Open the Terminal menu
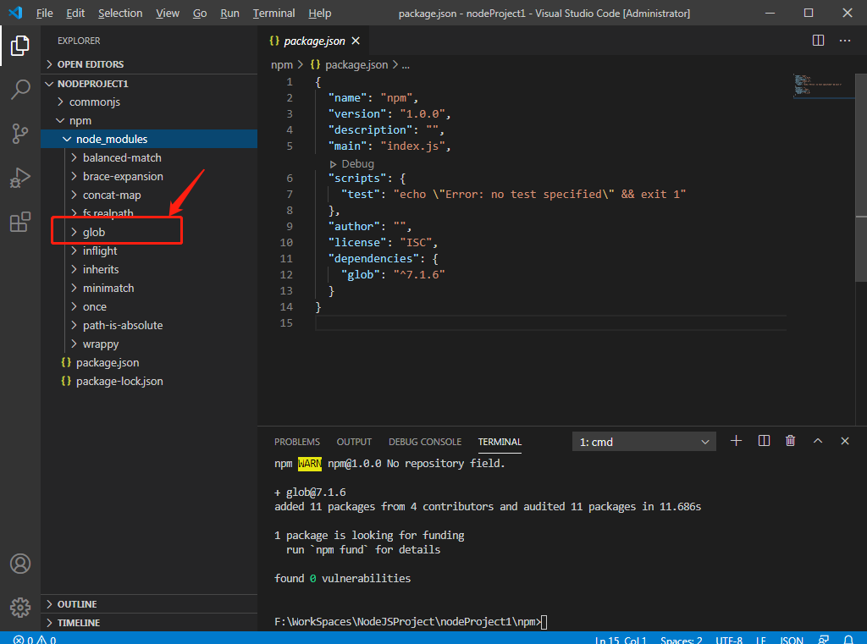This screenshot has height=644, width=867. 273,13
